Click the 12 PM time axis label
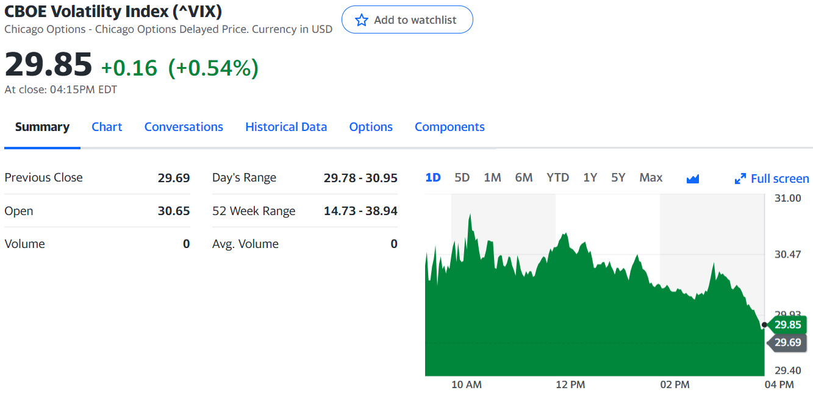The image size is (813, 393). pyautogui.click(x=570, y=384)
